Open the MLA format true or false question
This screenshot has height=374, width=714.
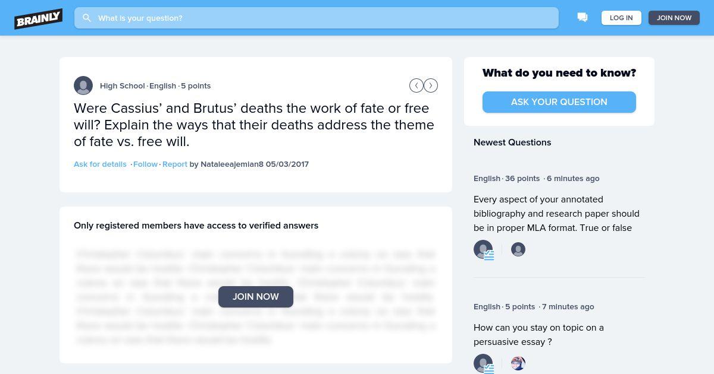pyautogui.click(x=556, y=214)
